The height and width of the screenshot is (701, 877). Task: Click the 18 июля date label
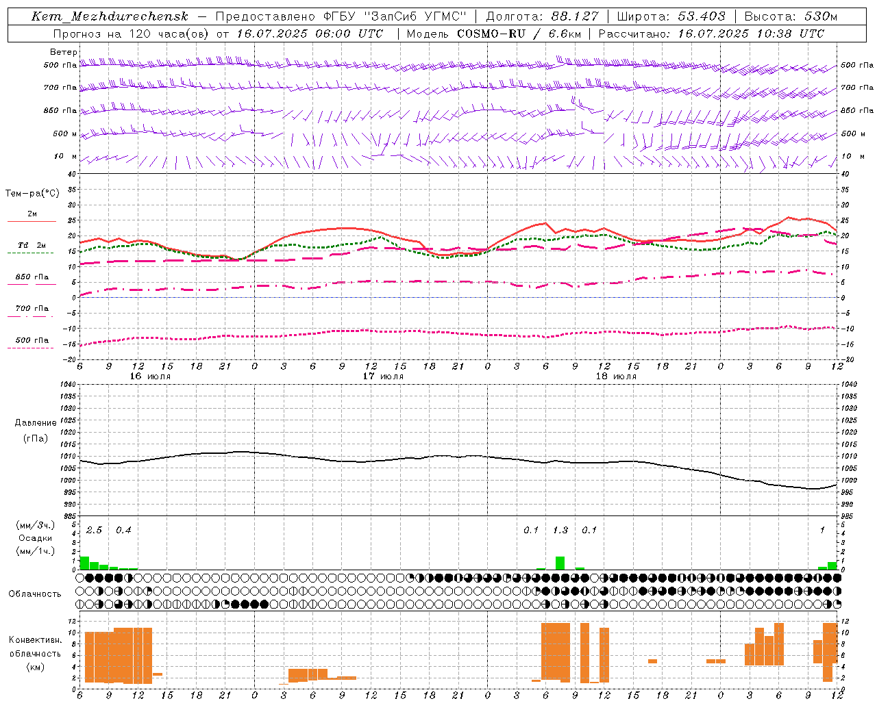point(616,376)
